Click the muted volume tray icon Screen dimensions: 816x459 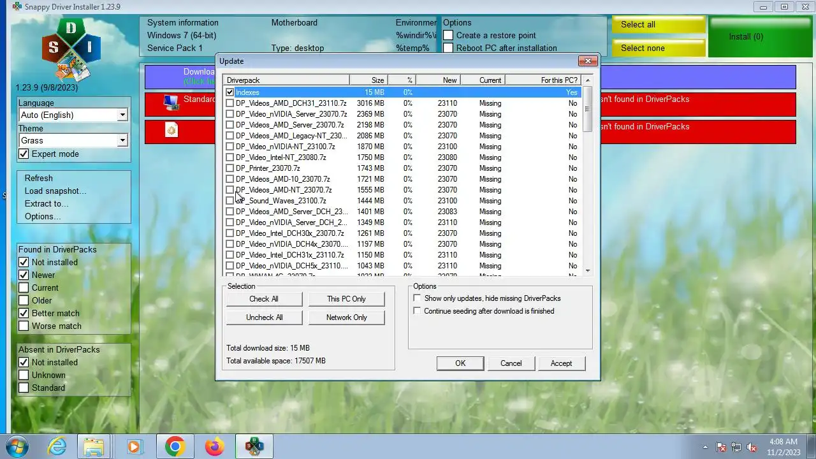click(752, 447)
